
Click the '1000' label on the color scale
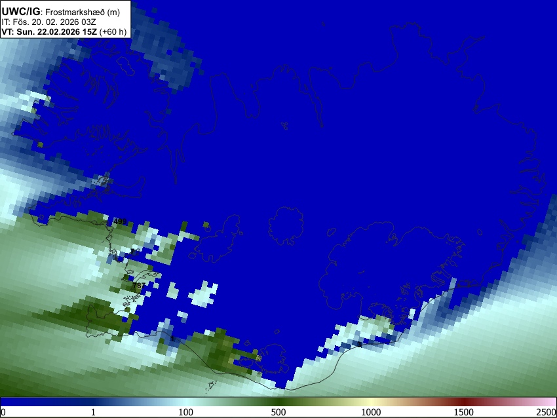(x=371, y=412)
